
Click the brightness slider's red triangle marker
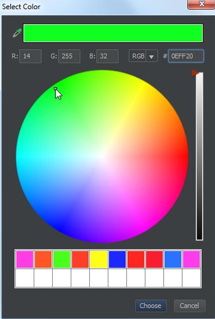[x=195, y=73]
